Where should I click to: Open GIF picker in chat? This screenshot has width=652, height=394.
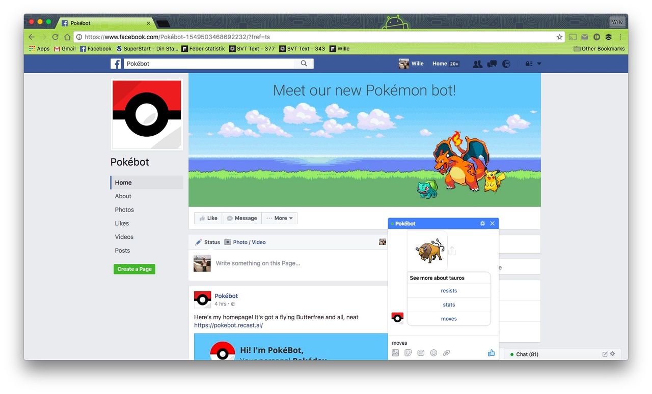[421, 353]
